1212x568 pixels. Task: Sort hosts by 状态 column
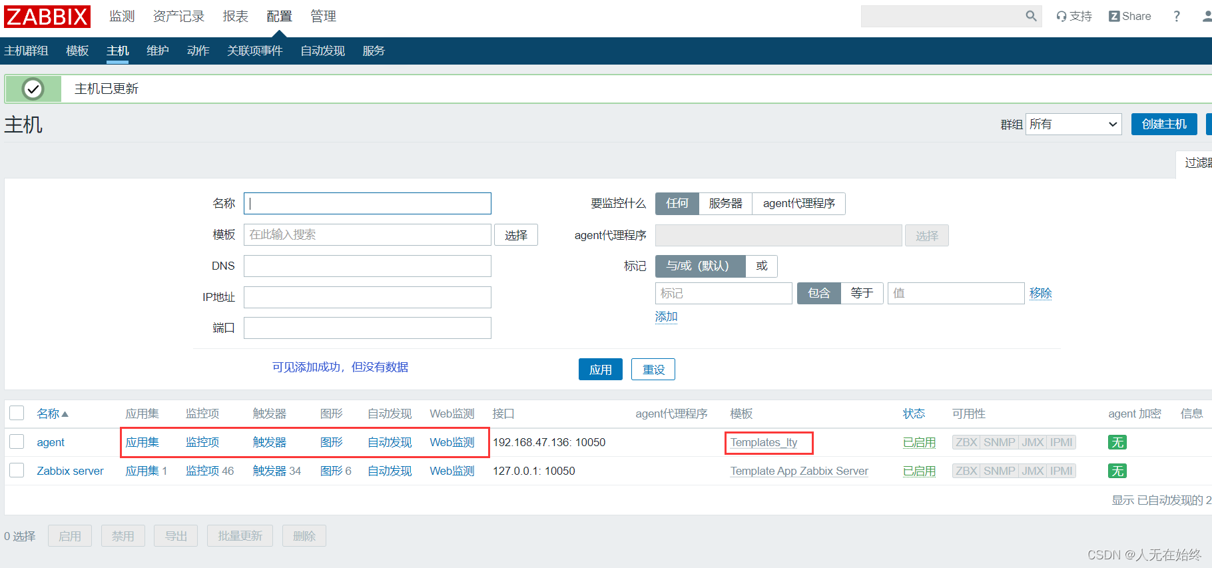(x=914, y=414)
